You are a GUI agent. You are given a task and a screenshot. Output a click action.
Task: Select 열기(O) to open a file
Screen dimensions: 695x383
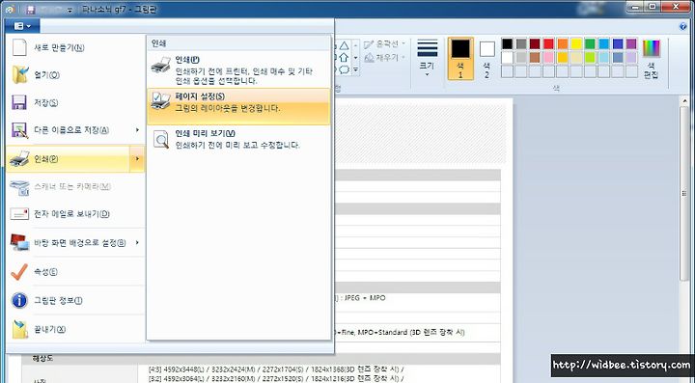(x=75, y=75)
